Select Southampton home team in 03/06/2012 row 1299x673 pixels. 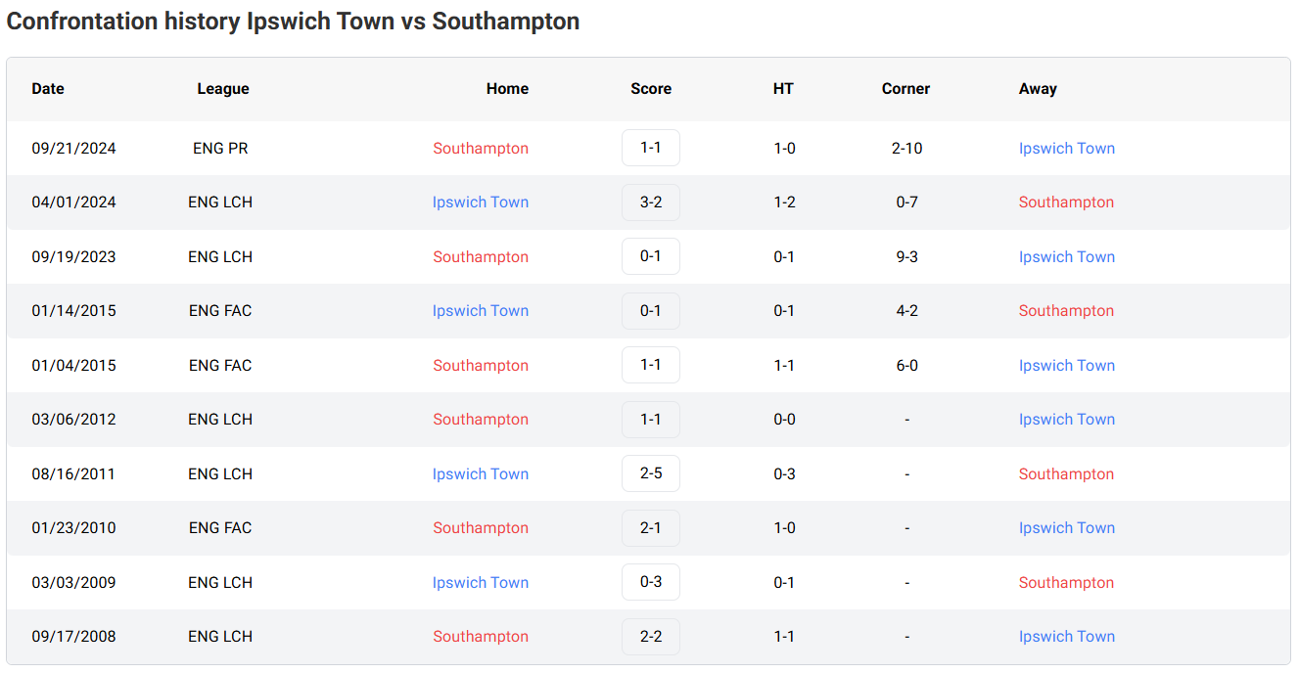tap(481, 420)
